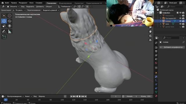Open the По умол... orientation dropdown
186x104 pixels.
pyautogui.click(x=19, y=10)
